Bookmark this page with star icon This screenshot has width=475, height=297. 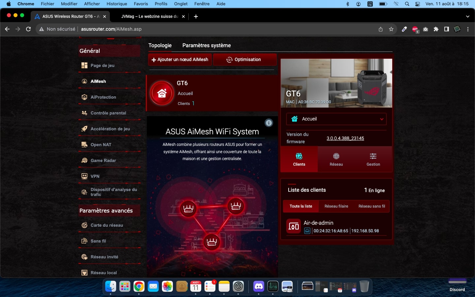tap(391, 29)
